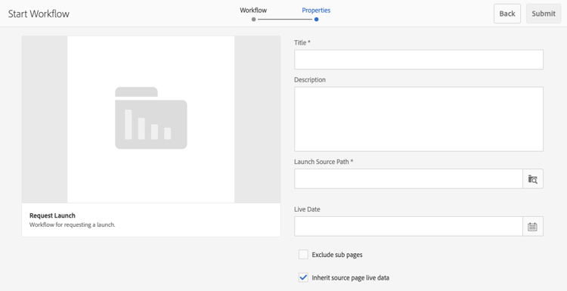Open the Live Date calendar picker

pyautogui.click(x=533, y=226)
